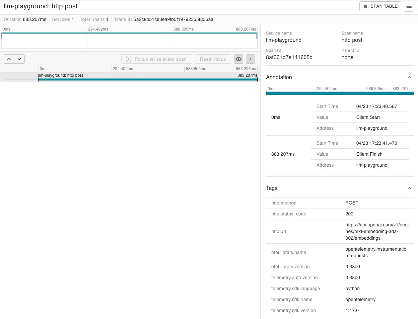The width and height of the screenshot is (418, 319).
Task: Click the up arrow to go to previous span
Action: point(9,59)
